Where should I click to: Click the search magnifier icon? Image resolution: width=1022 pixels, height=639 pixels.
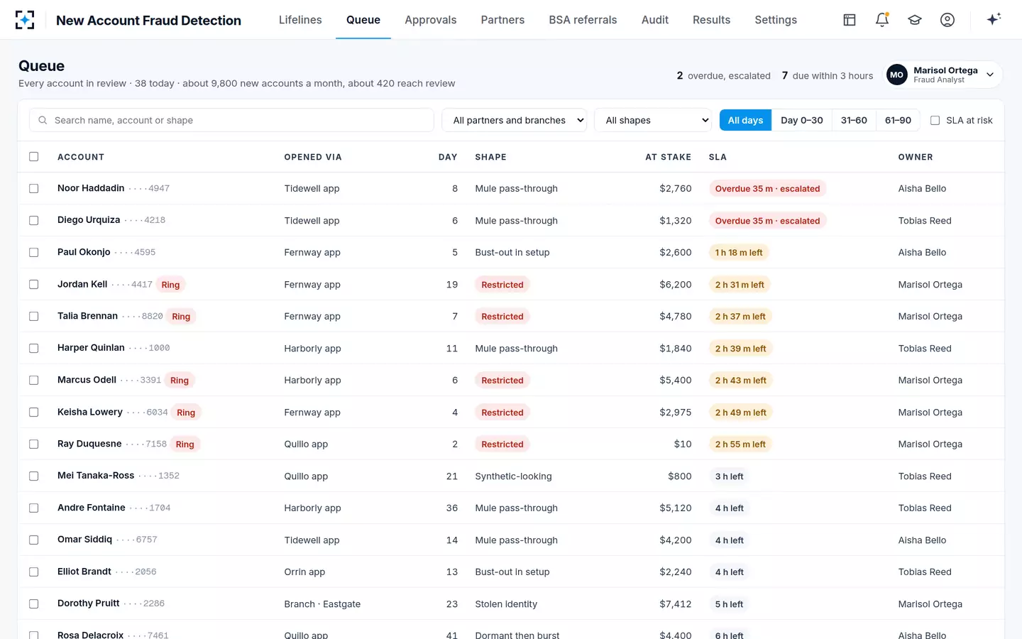(43, 120)
